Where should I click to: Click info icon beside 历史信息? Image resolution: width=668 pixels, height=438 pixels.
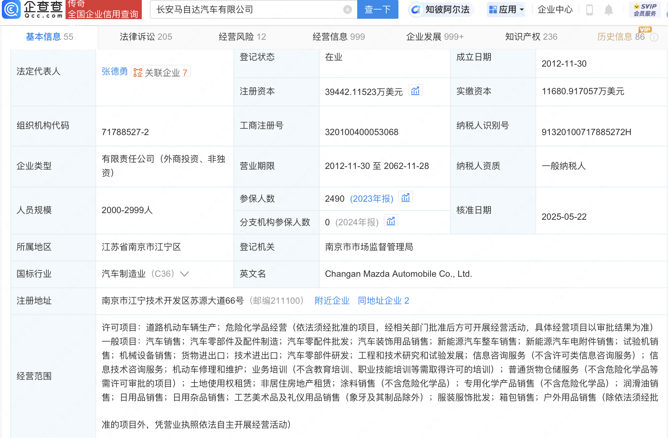coord(654,37)
